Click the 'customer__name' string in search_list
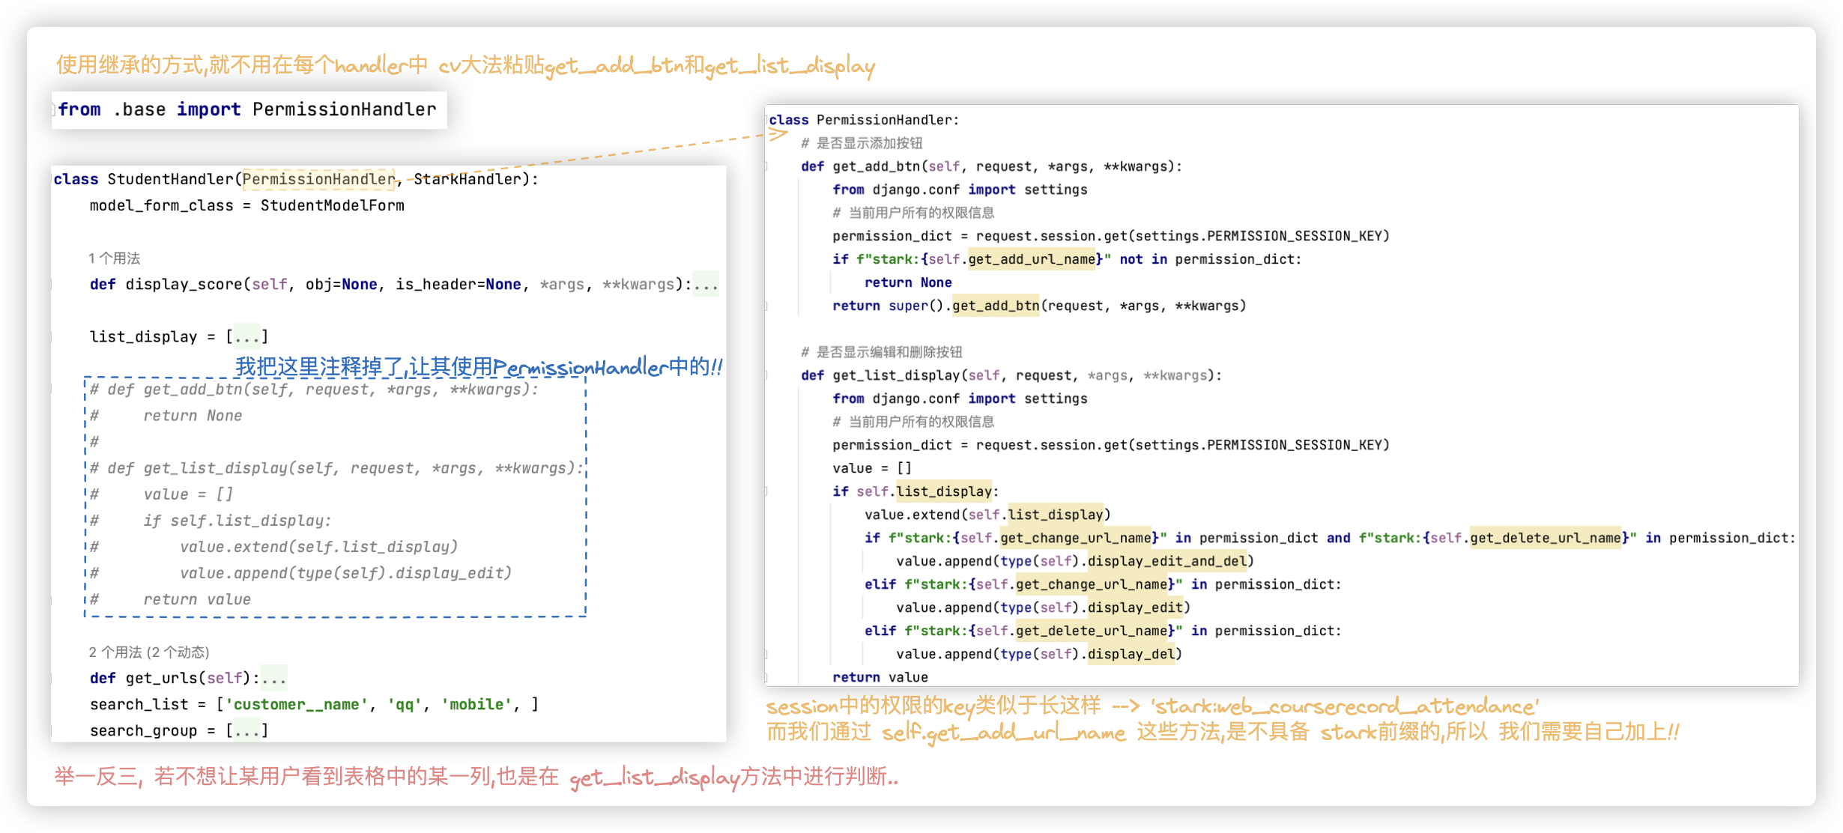Viewport: 1843px width, 833px height. pyautogui.click(x=297, y=704)
